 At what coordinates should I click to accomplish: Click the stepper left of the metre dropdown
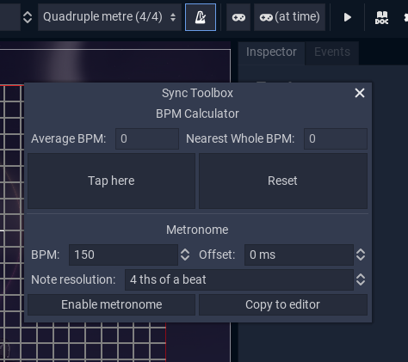28,17
